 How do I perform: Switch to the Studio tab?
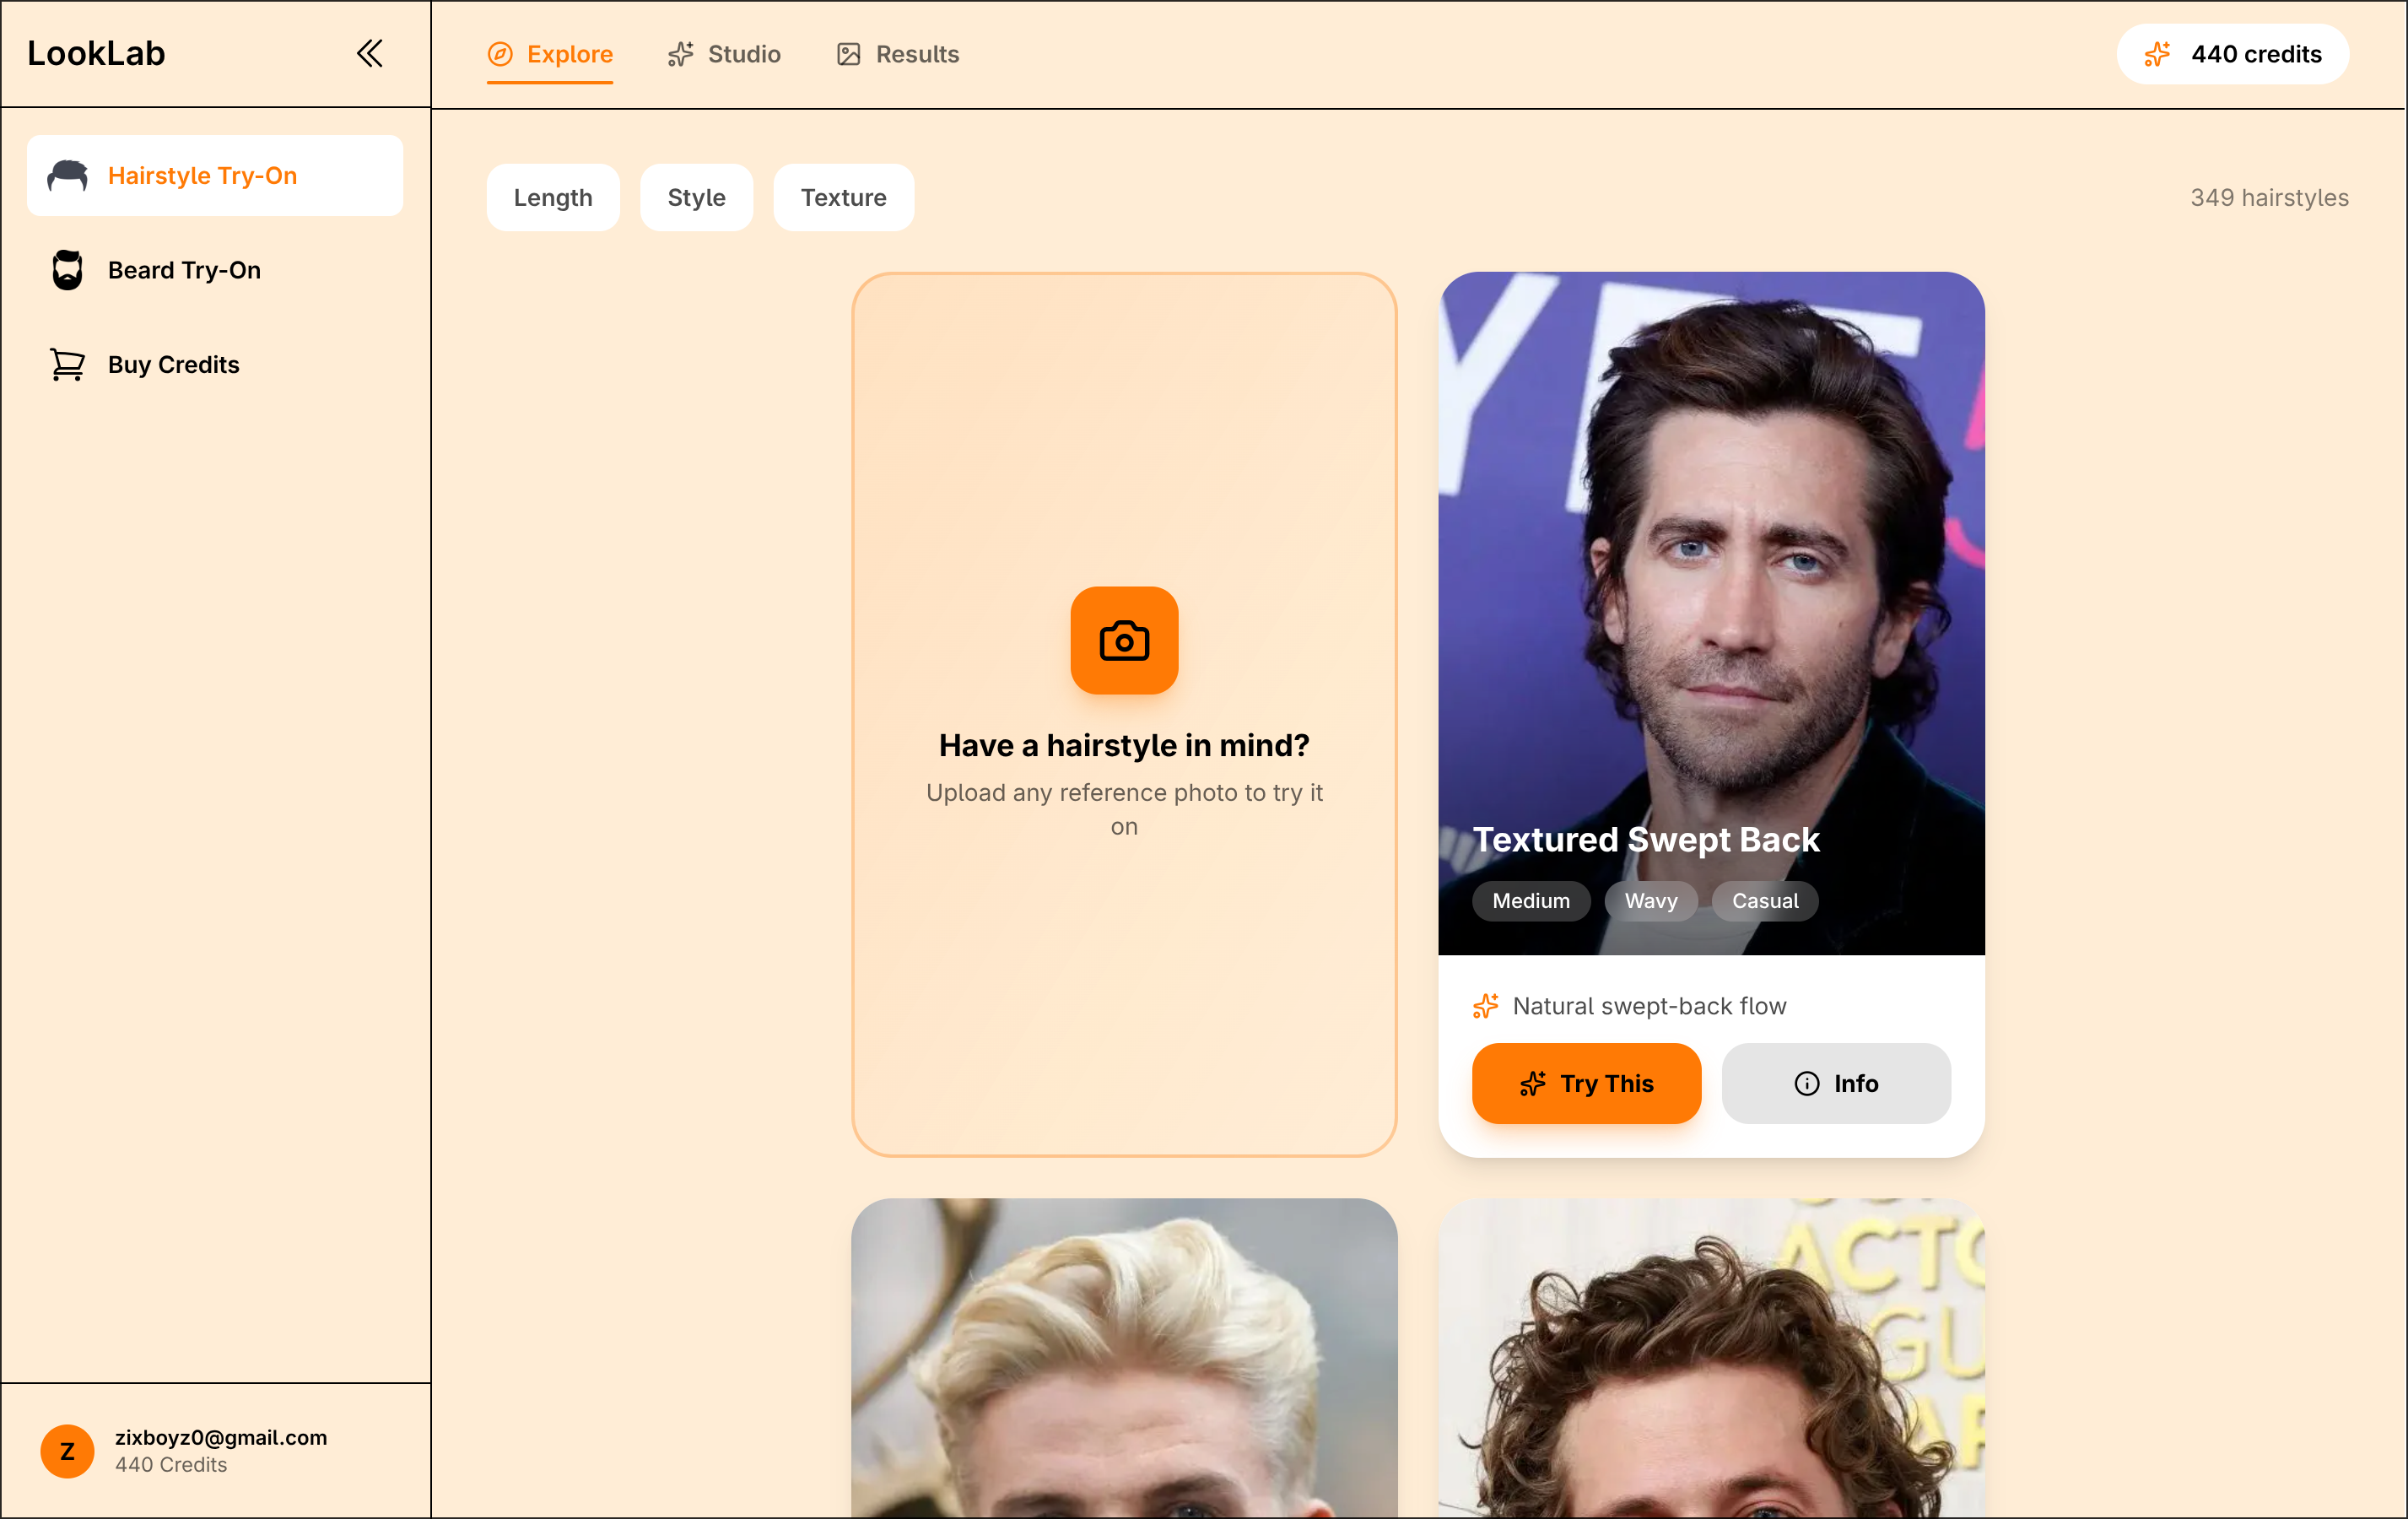click(x=744, y=54)
